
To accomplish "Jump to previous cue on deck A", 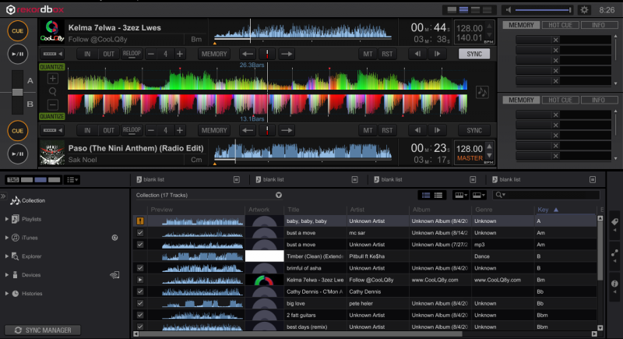I will [x=248, y=54].
